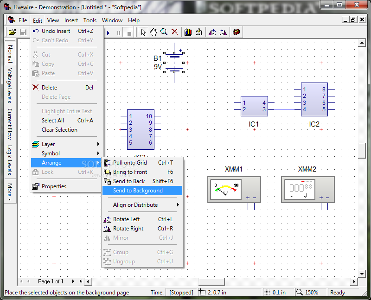371x300 pixels.
Task: Open the View menu
Action: coord(53,20)
